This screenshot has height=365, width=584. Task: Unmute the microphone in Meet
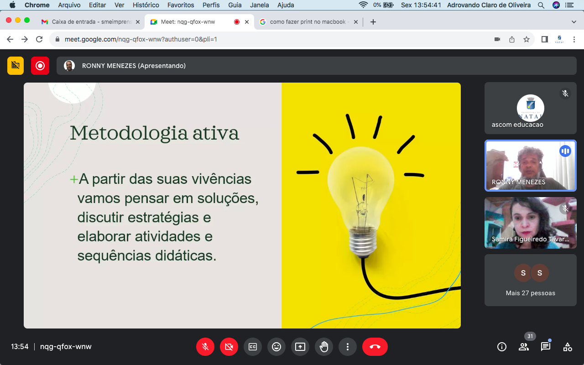pyautogui.click(x=205, y=347)
